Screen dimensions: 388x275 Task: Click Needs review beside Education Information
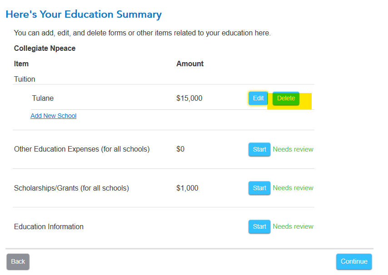click(x=293, y=226)
